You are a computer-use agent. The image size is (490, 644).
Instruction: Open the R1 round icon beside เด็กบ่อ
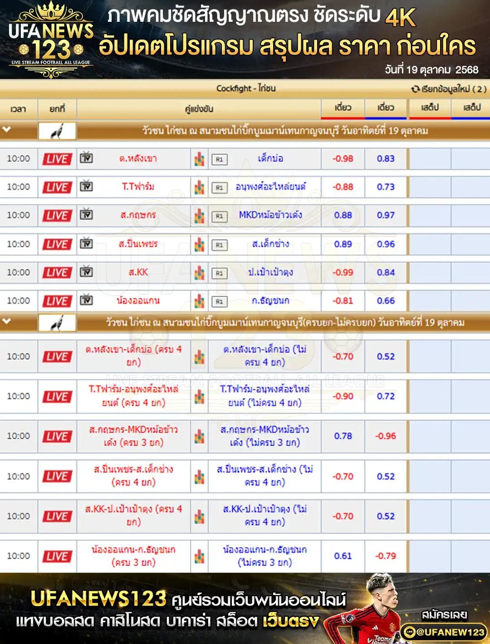pyautogui.click(x=219, y=159)
